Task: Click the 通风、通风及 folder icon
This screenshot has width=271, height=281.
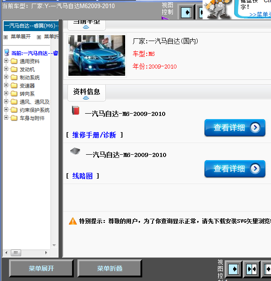Action: click(x=14, y=101)
